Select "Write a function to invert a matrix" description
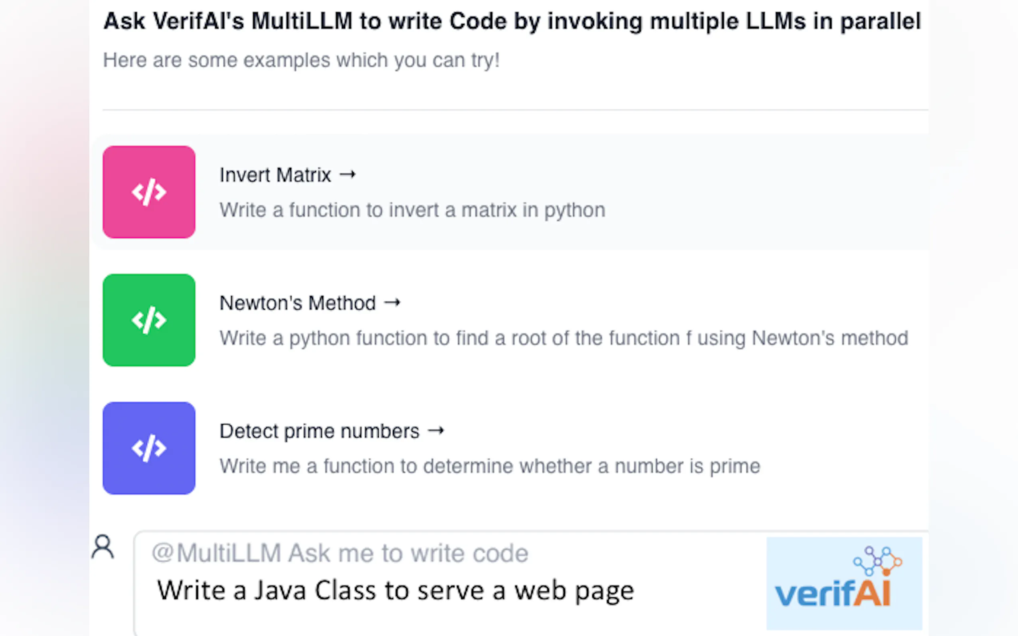Viewport: 1018px width, 636px height. point(412,210)
